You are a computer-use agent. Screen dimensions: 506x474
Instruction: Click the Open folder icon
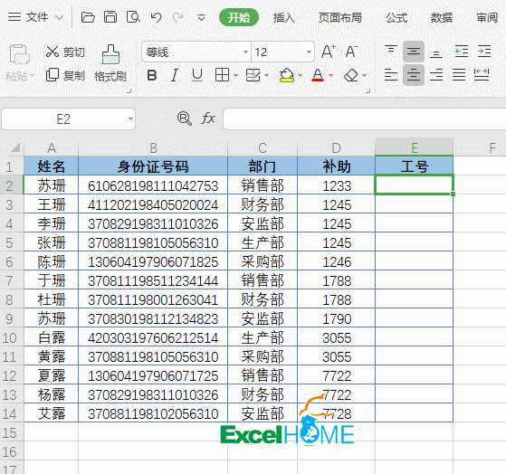pos(88,17)
